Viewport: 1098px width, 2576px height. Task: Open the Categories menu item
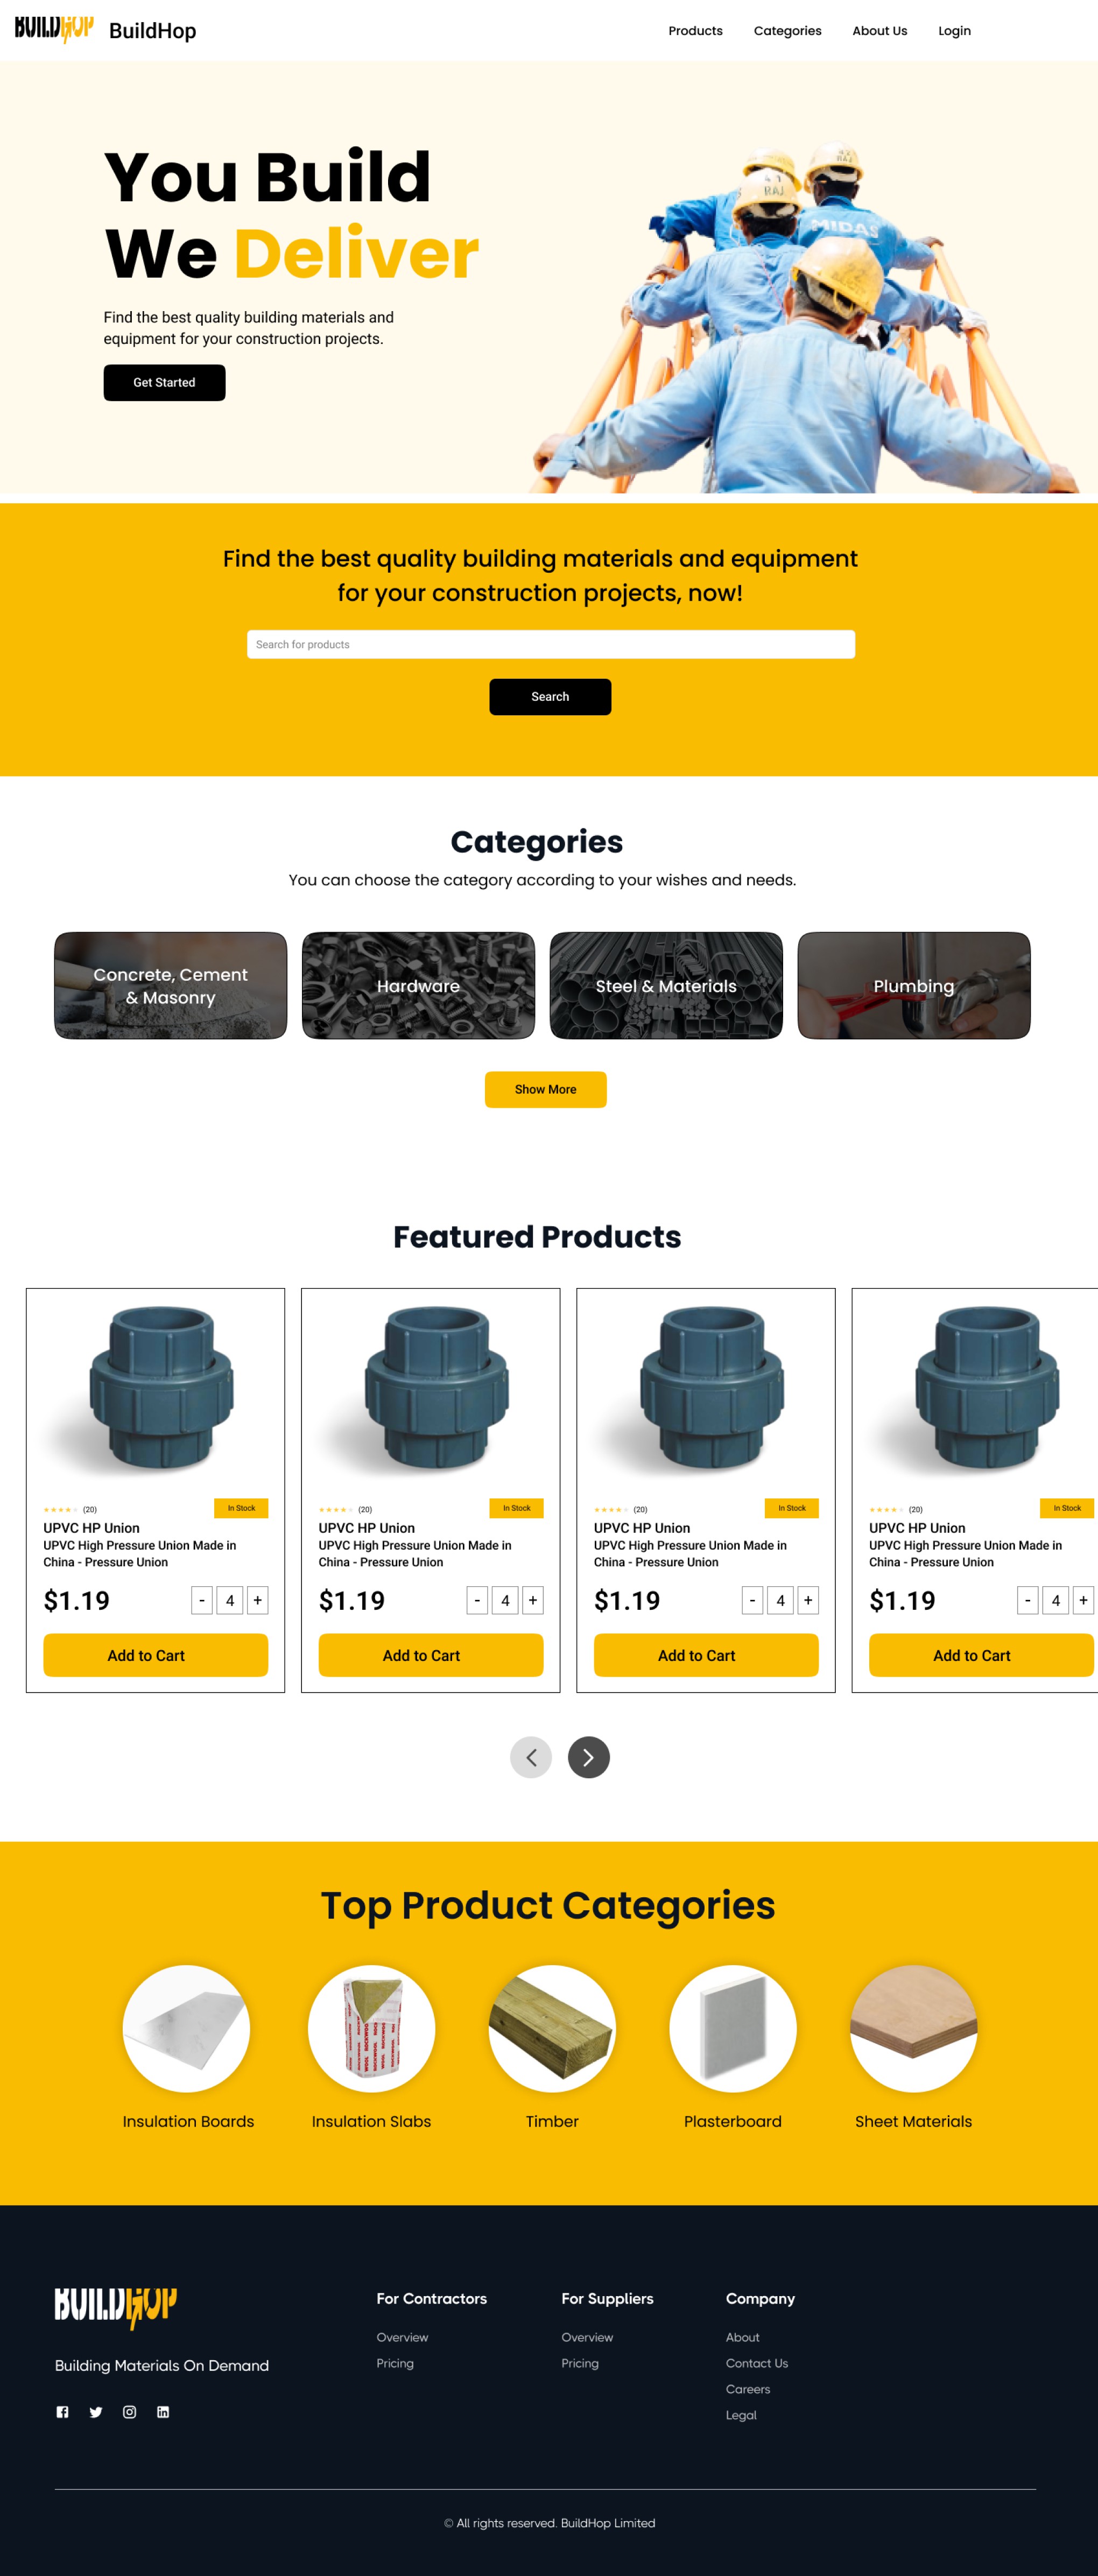click(788, 31)
